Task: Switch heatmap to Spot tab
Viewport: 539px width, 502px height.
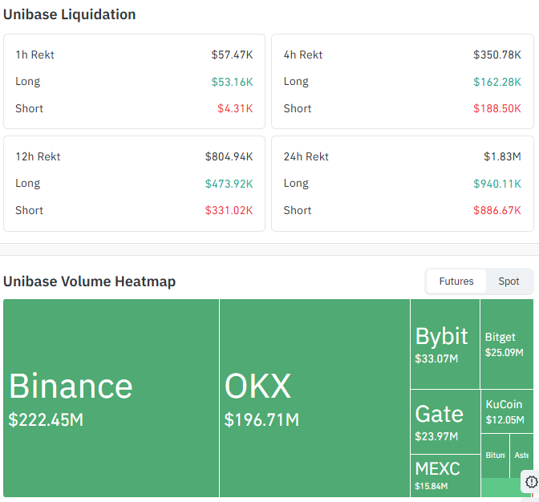Action: [x=509, y=281]
